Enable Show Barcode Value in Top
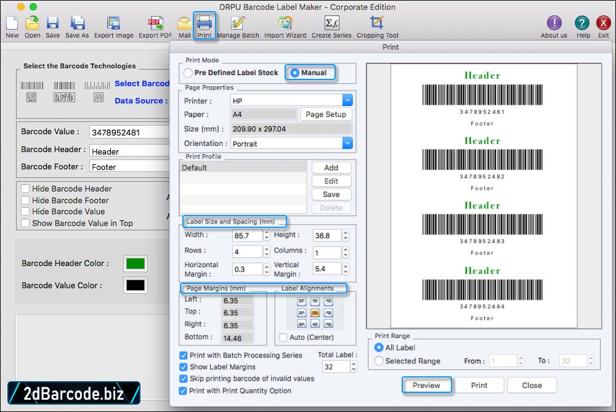This screenshot has height=412, width=616. pos(25,223)
